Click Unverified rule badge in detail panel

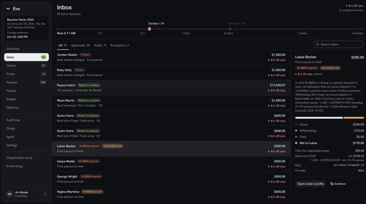coord(330,68)
